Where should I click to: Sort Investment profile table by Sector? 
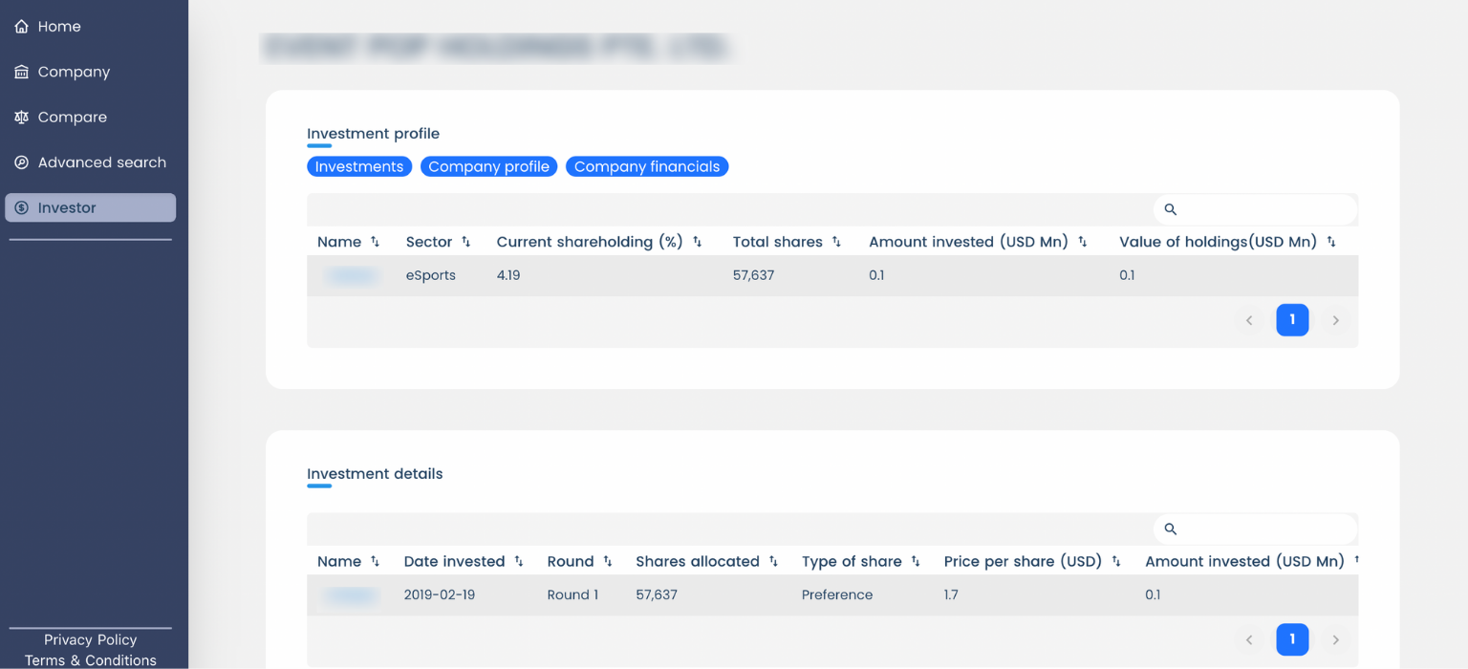tap(466, 242)
